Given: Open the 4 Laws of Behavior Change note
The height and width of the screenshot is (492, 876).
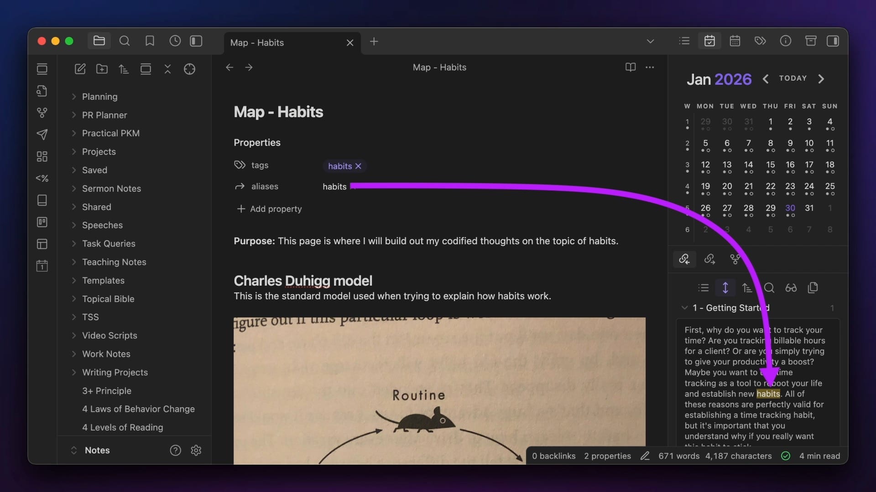Looking at the screenshot, I should coord(138,409).
